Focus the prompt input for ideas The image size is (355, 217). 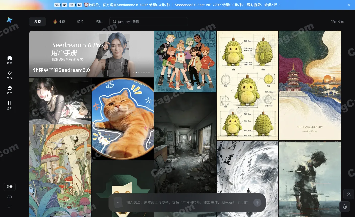click(x=187, y=202)
